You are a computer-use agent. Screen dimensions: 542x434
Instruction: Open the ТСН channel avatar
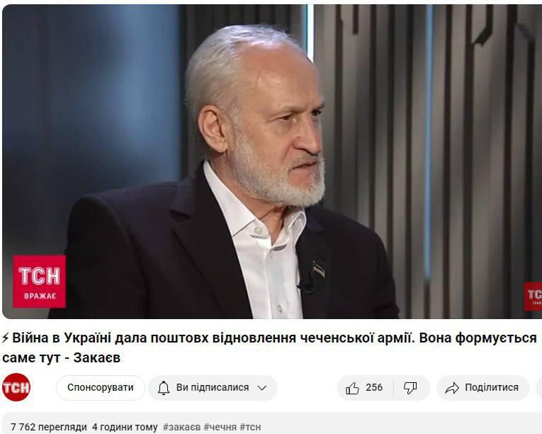(16, 387)
